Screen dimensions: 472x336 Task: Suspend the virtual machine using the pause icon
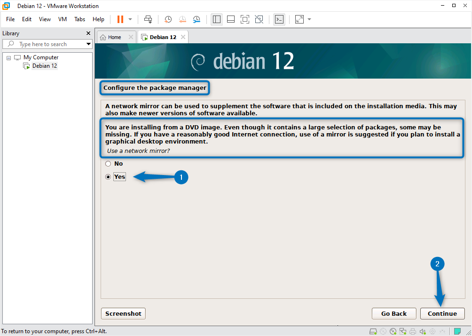click(x=120, y=19)
